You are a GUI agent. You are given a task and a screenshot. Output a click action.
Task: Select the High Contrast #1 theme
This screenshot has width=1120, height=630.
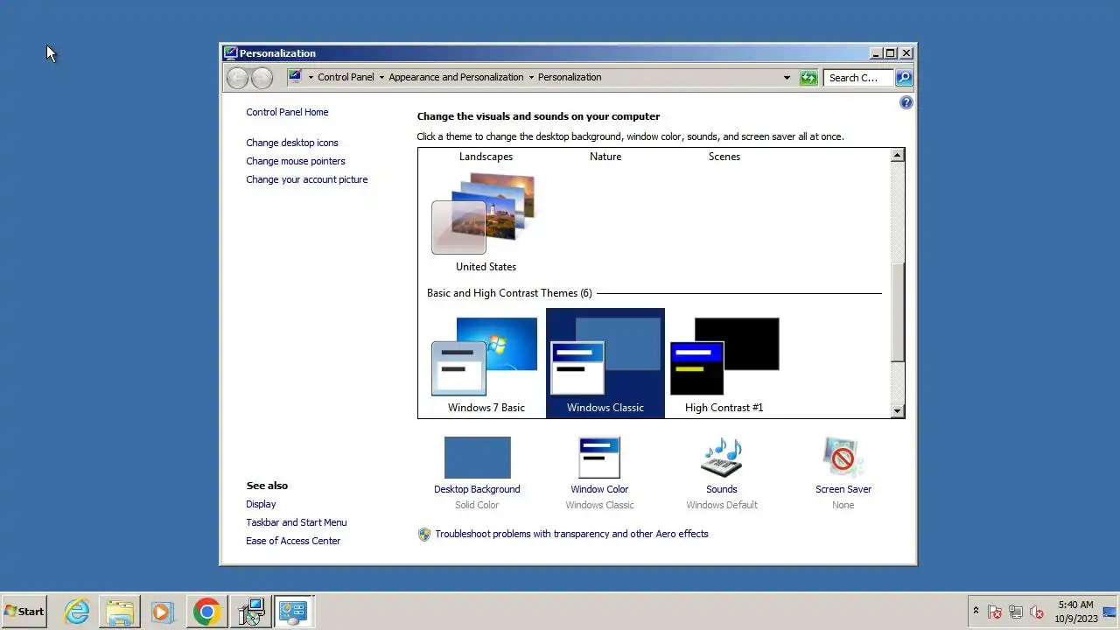click(x=724, y=363)
